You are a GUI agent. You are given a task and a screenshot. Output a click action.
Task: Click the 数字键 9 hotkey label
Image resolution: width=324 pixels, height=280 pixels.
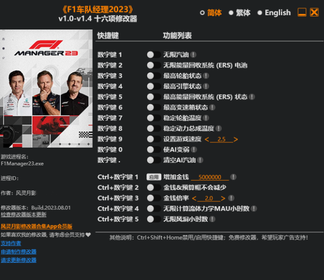coord(110,139)
